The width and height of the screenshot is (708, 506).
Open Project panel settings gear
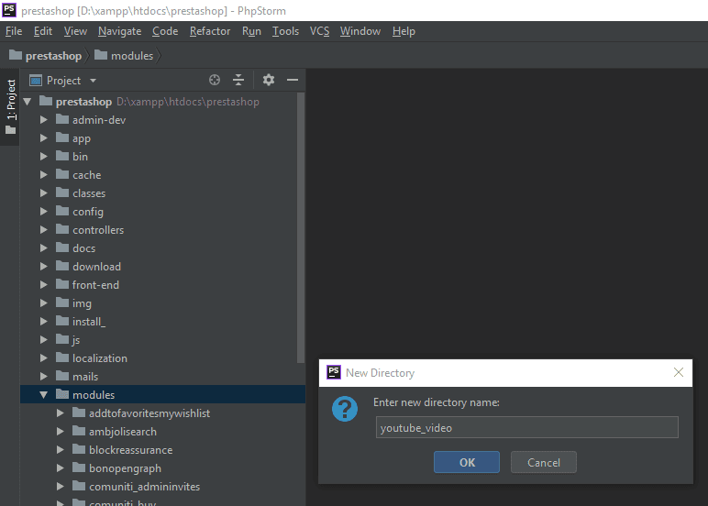[x=269, y=81]
